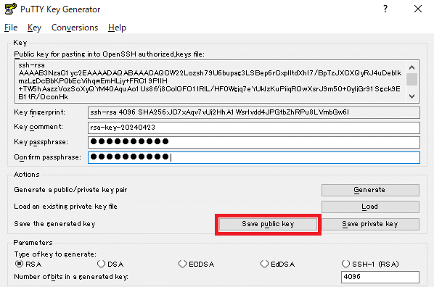Click the 'Type of key to generate:' label
The height and width of the screenshot is (287, 434).
(x=55, y=254)
